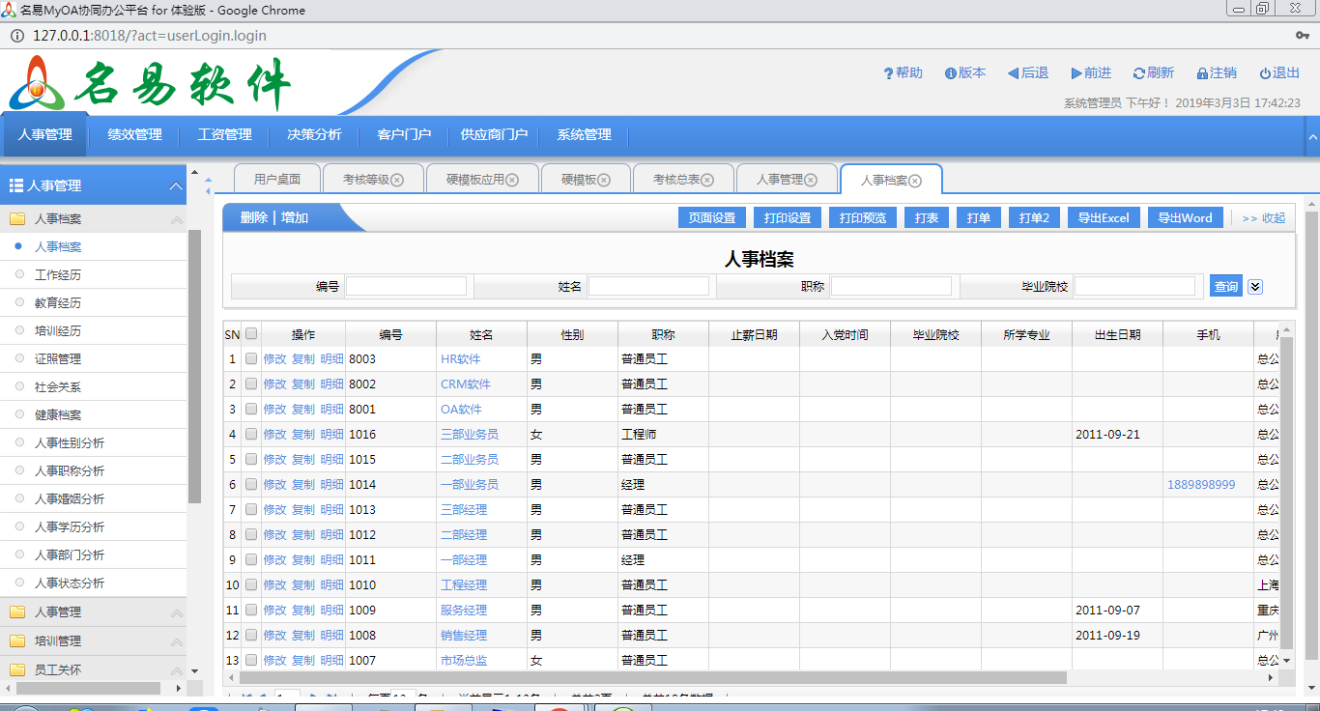Go back with the 后退 arrow
This screenshot has height=711, width=1320.
[x=1028, y=73]
